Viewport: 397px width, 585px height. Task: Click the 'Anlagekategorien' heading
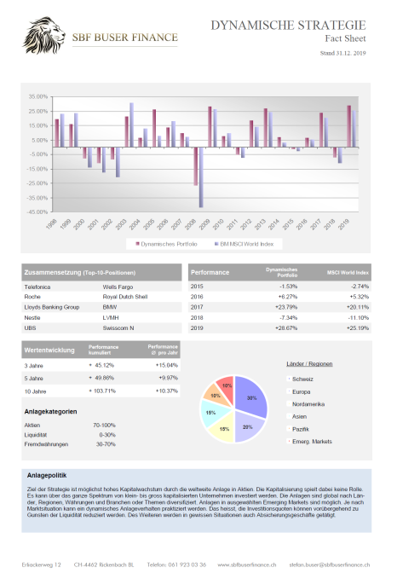(51, 412)
